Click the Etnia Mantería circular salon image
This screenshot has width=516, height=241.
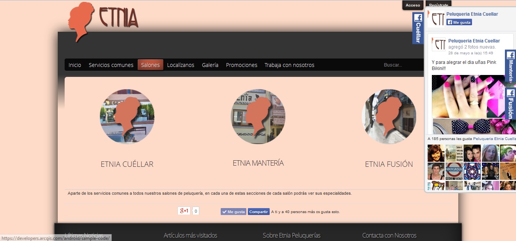tap(258, 117)
